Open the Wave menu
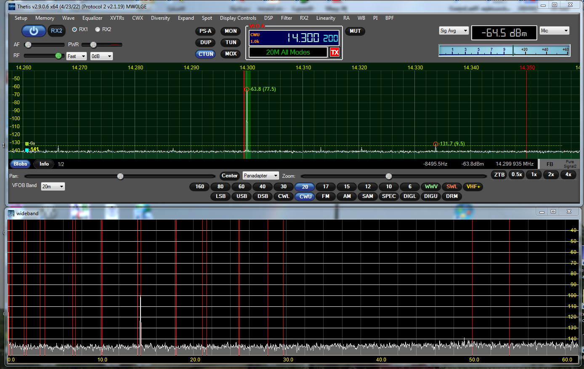The width and height of the screenshot is (584, 369). pyautogui.click(x=68, y=18)
